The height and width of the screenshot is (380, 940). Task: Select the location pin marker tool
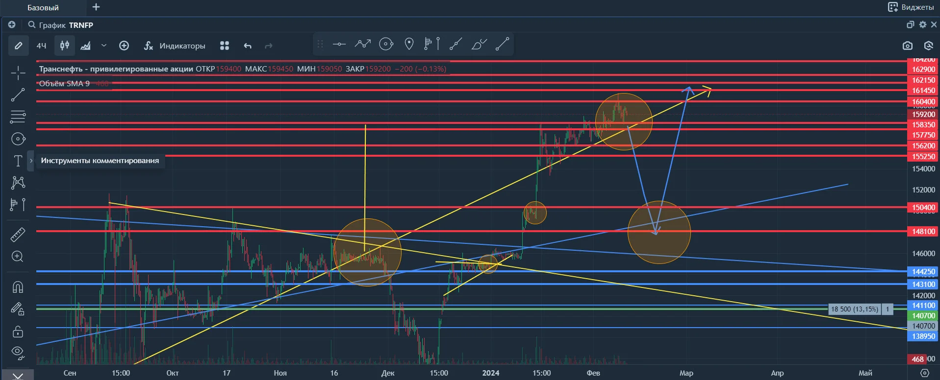pyautogui.click(x=409, y=44)
